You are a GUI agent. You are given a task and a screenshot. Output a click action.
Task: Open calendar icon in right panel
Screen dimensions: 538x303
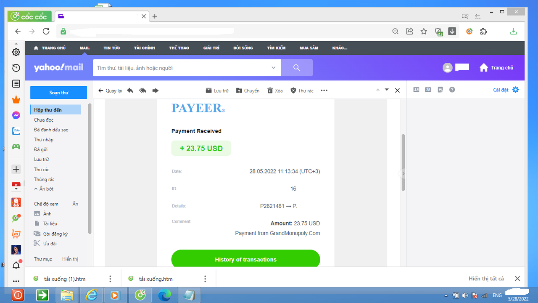[428, 90]
